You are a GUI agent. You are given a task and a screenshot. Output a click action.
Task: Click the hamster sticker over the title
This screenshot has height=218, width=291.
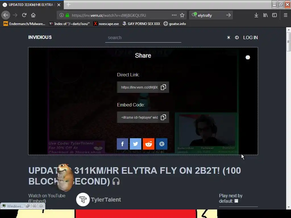tap(65, 177)
